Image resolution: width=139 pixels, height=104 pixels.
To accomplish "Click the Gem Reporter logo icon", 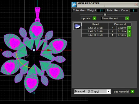I will coord(74,5).
